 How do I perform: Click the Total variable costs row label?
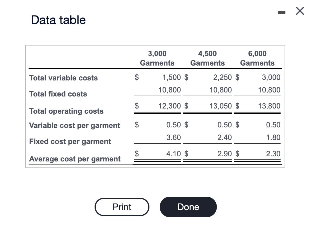pos(63,78)
